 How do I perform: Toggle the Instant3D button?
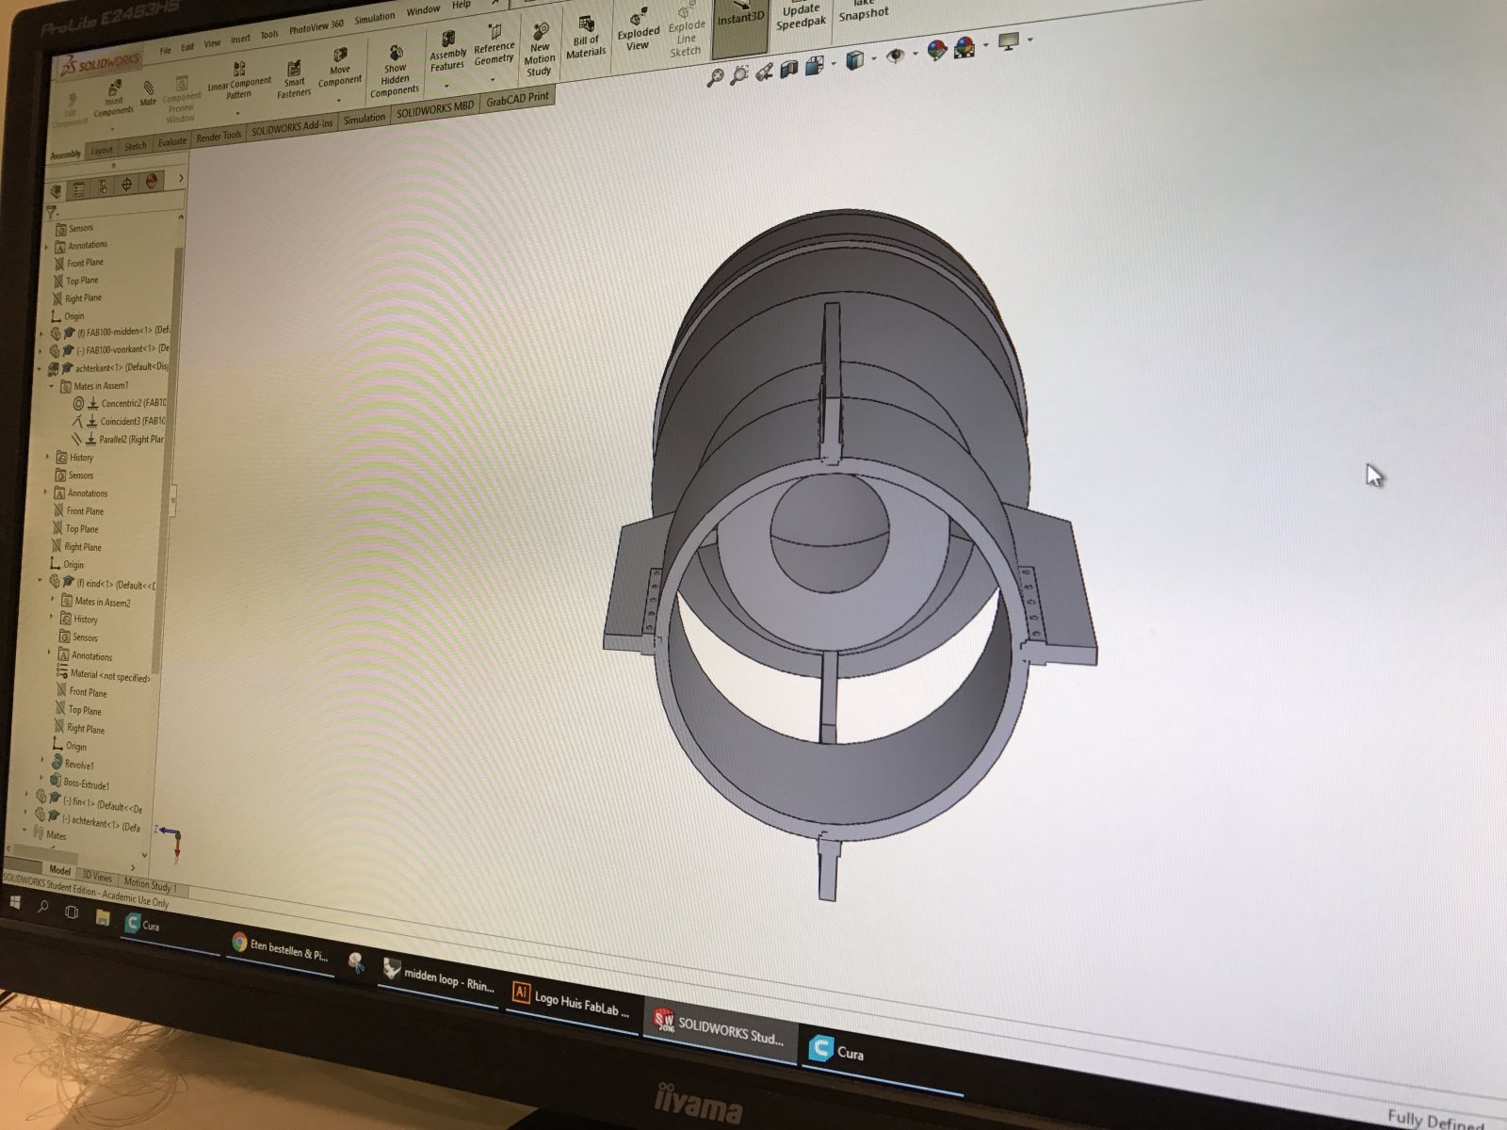point(739,26)
